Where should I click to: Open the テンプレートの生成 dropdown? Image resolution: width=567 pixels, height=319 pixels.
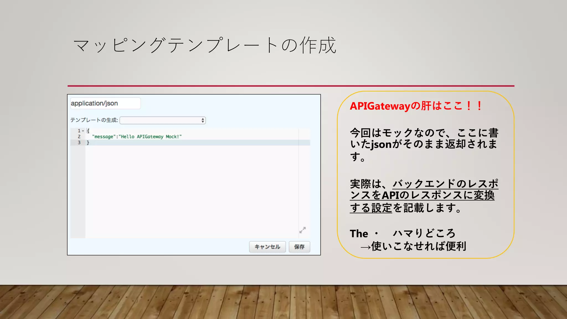click(163, 120)
